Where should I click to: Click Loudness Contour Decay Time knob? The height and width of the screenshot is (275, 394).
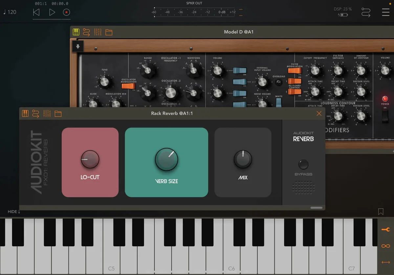click(x=338, y=116)
